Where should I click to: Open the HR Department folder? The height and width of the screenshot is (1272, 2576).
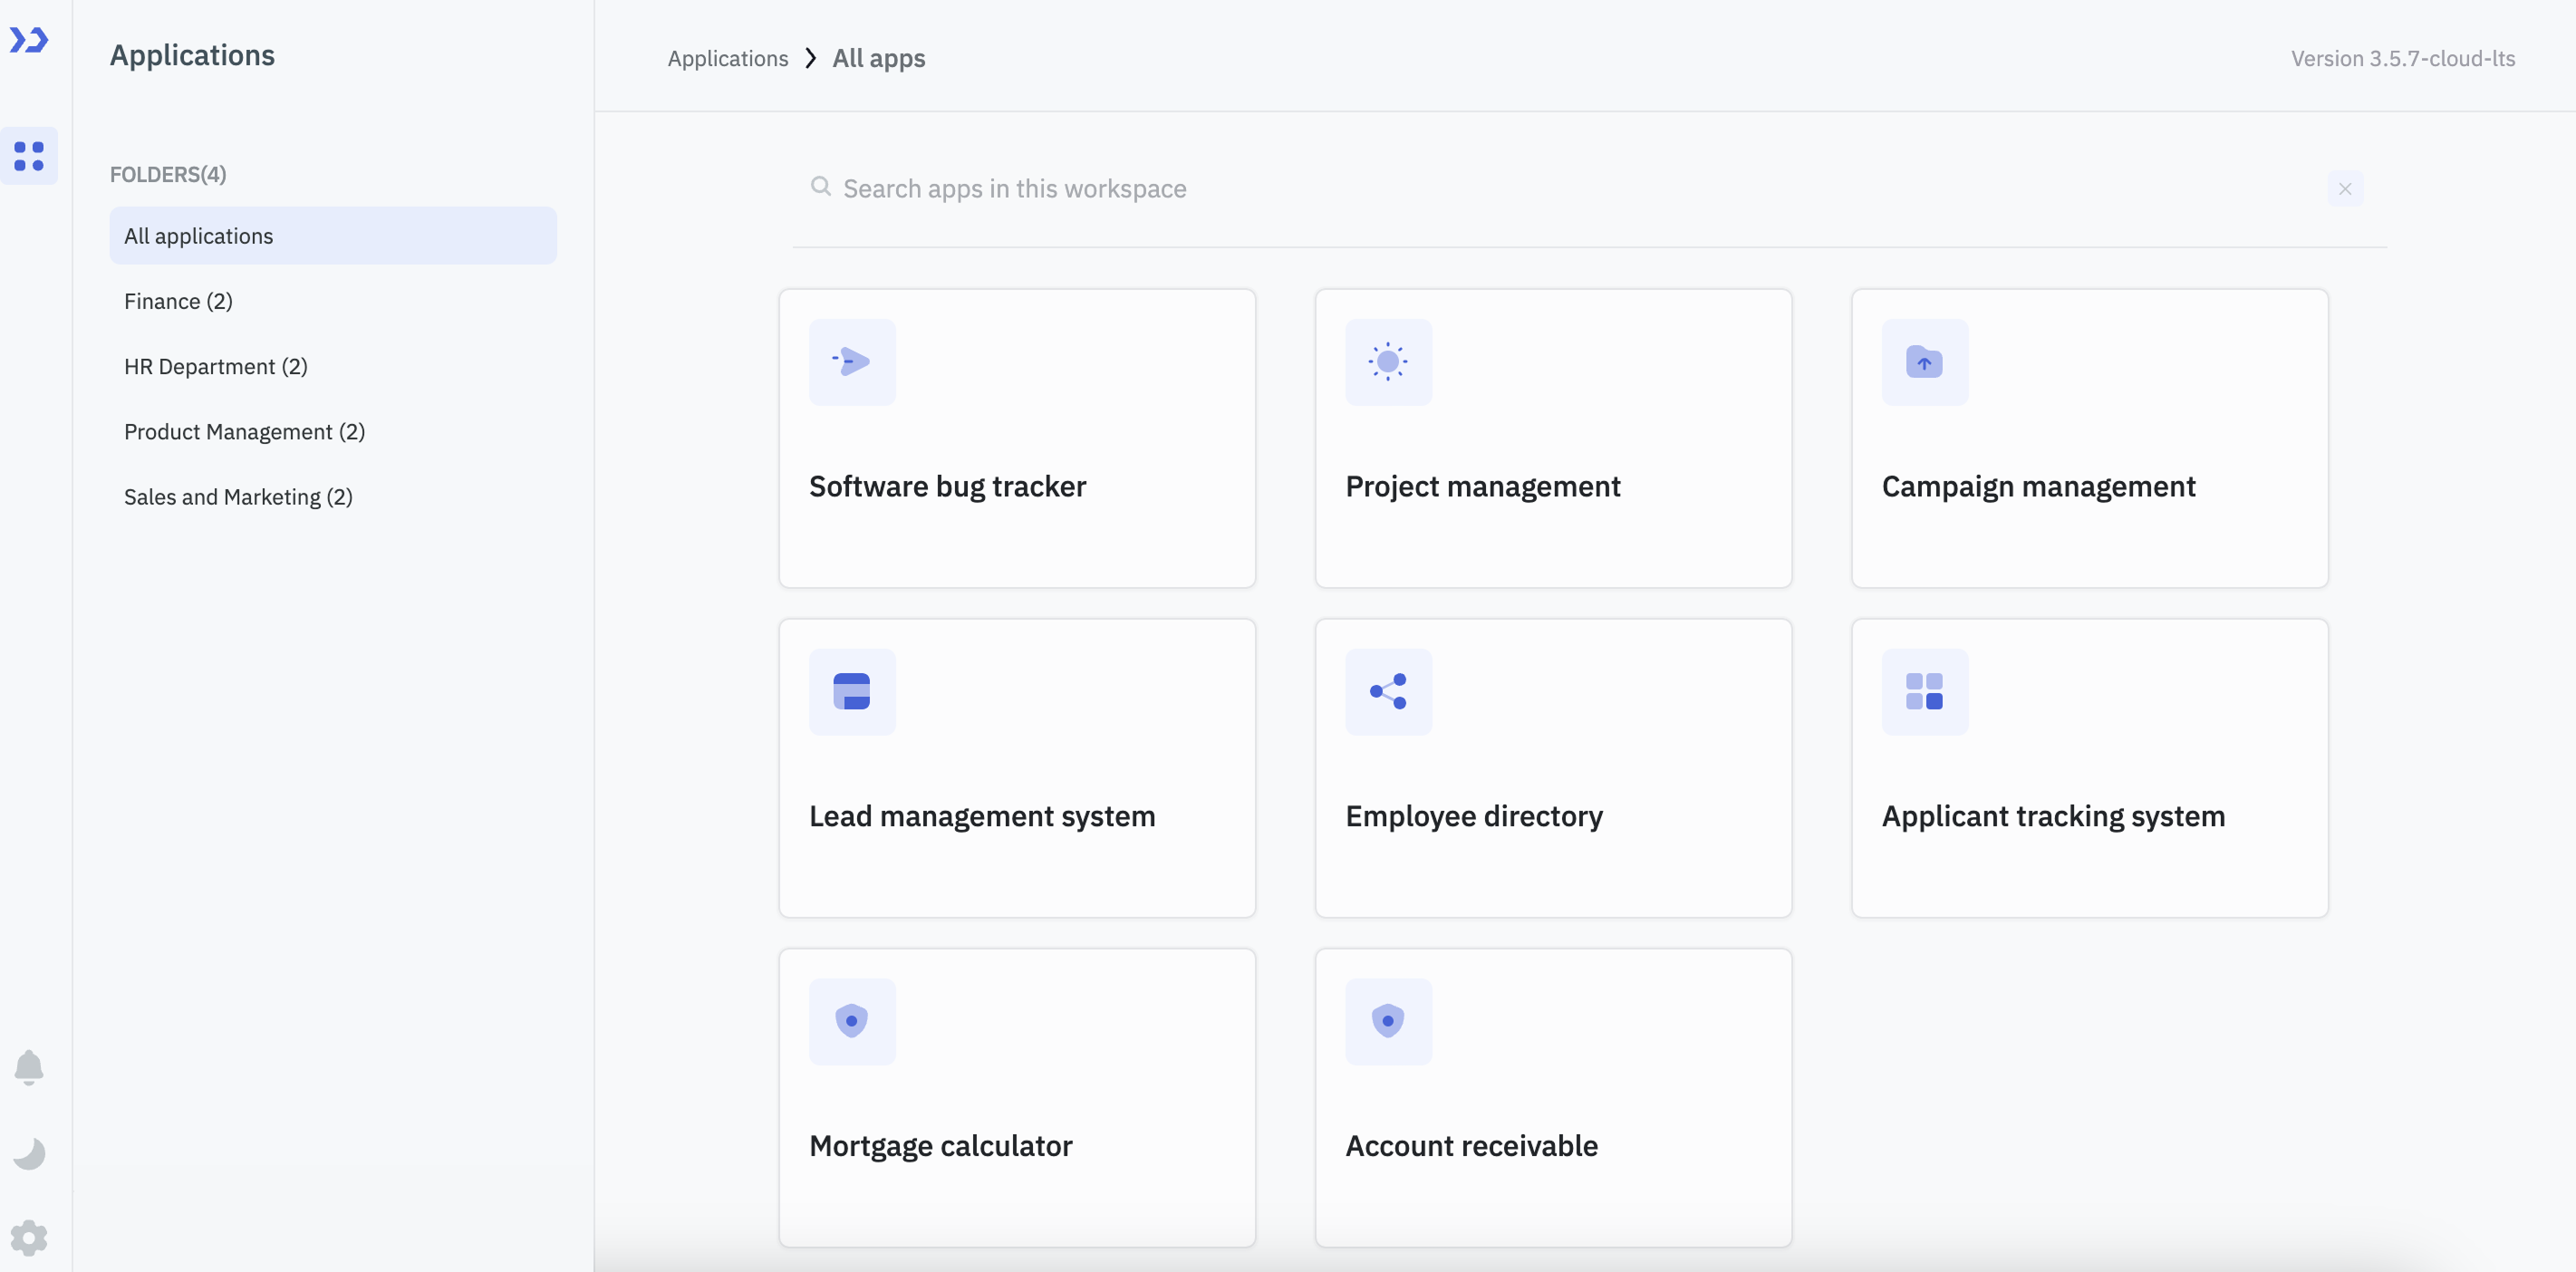pos(215,366)
